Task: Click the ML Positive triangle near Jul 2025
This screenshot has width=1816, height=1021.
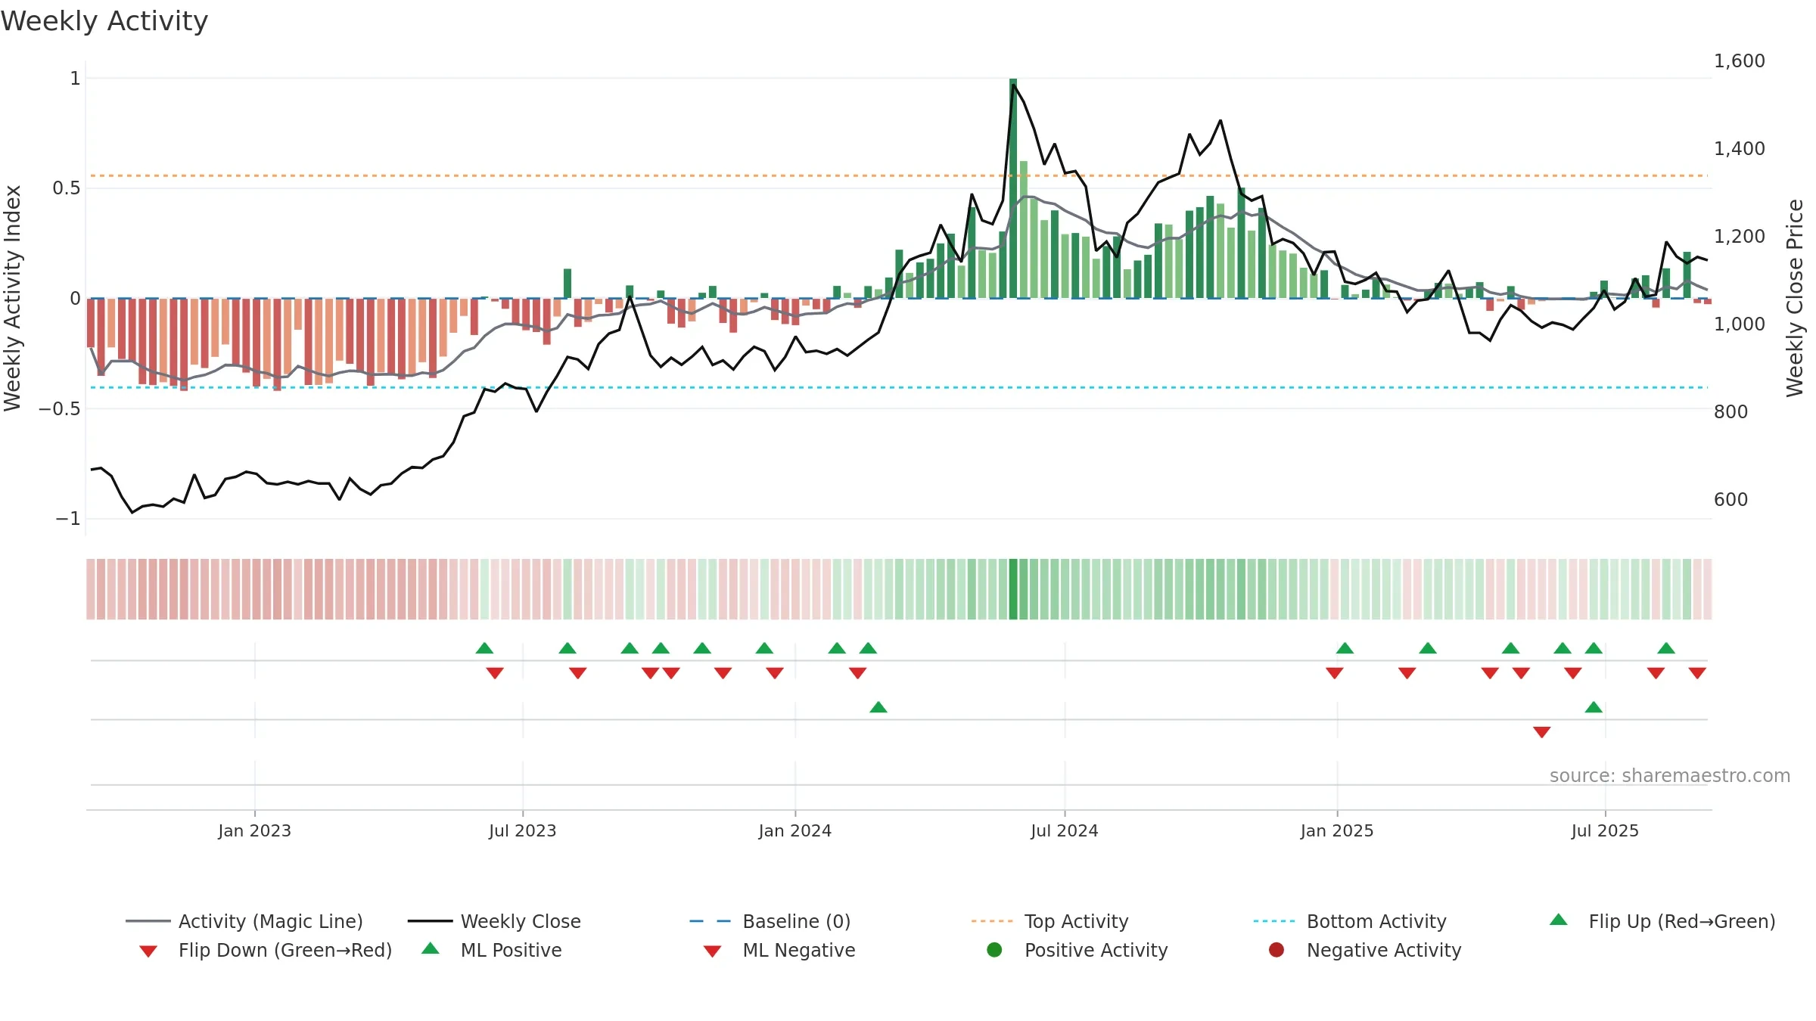Action: (x=1594, y=707)
